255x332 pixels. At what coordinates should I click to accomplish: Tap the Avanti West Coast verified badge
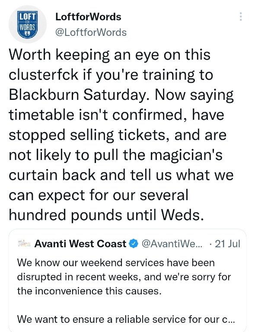pos(134,244)
